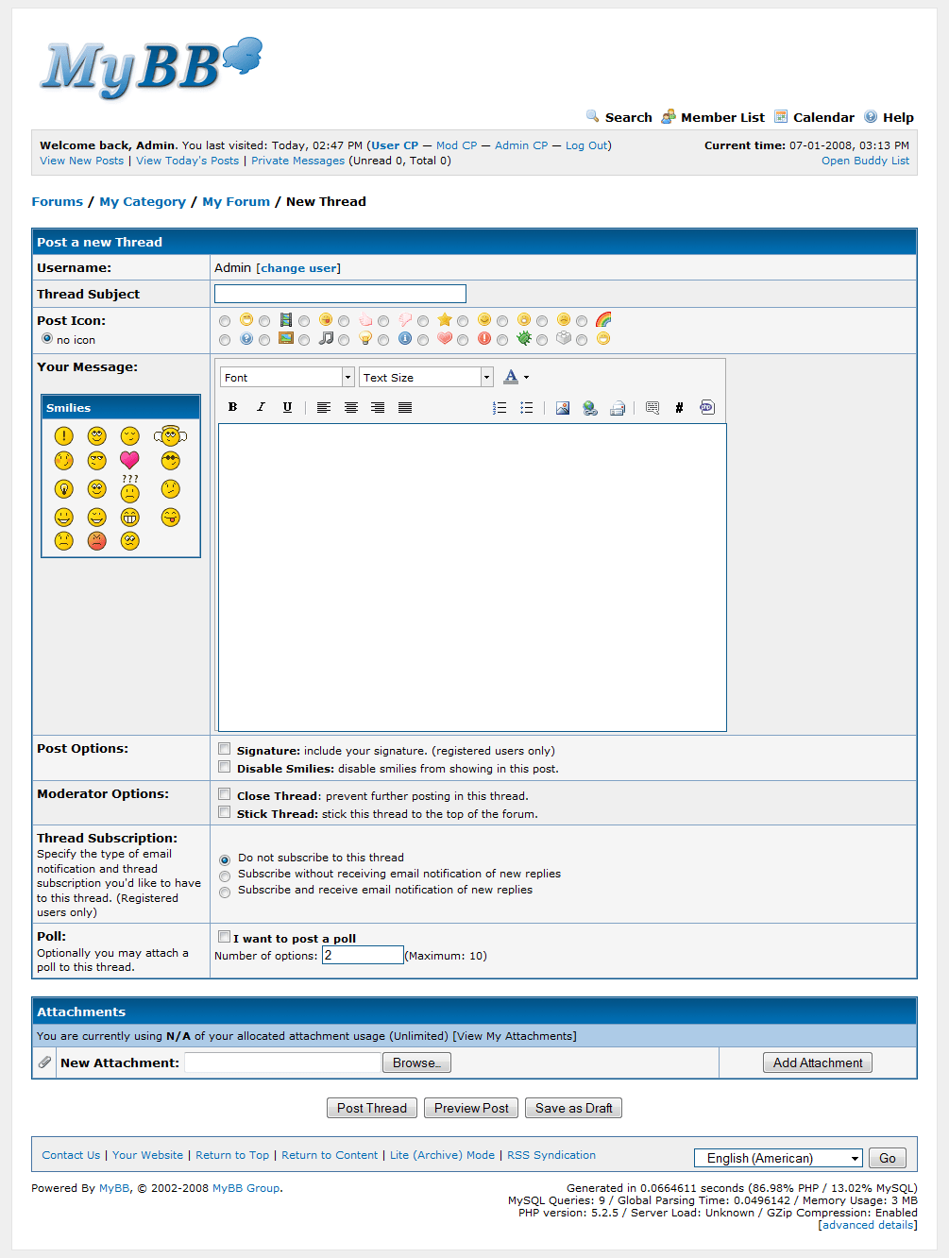The width and height of the screenshot is (949, 1258).
Task: Click the insert image icon in the editor
Action: [x=563, y=407]
